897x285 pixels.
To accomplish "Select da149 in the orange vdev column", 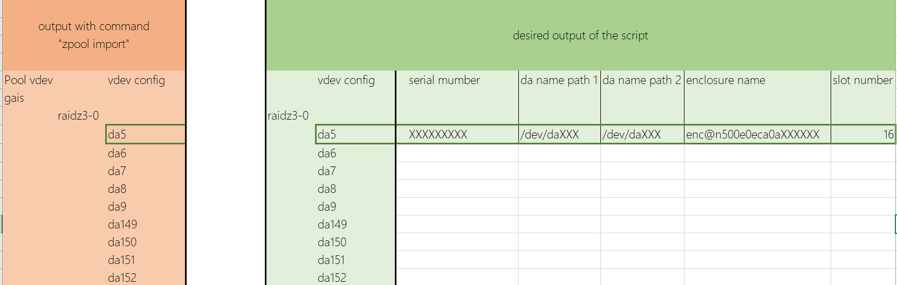I will [x=123, y=225].
